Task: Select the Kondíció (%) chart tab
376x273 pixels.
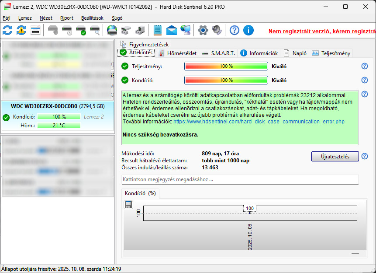Action: point(140,193)
